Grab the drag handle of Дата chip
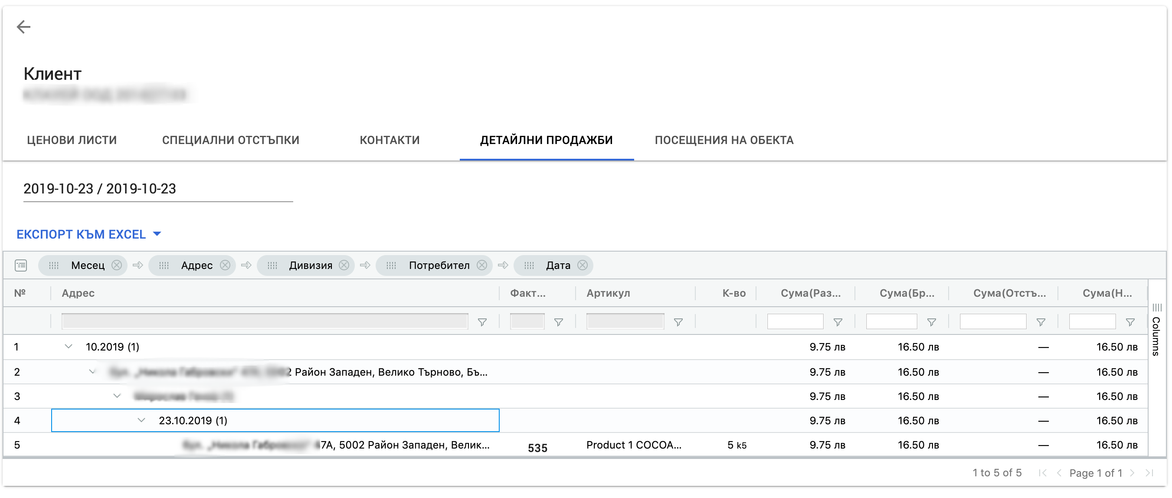This screenshot has height=498, width=1172. coord(529,265)
